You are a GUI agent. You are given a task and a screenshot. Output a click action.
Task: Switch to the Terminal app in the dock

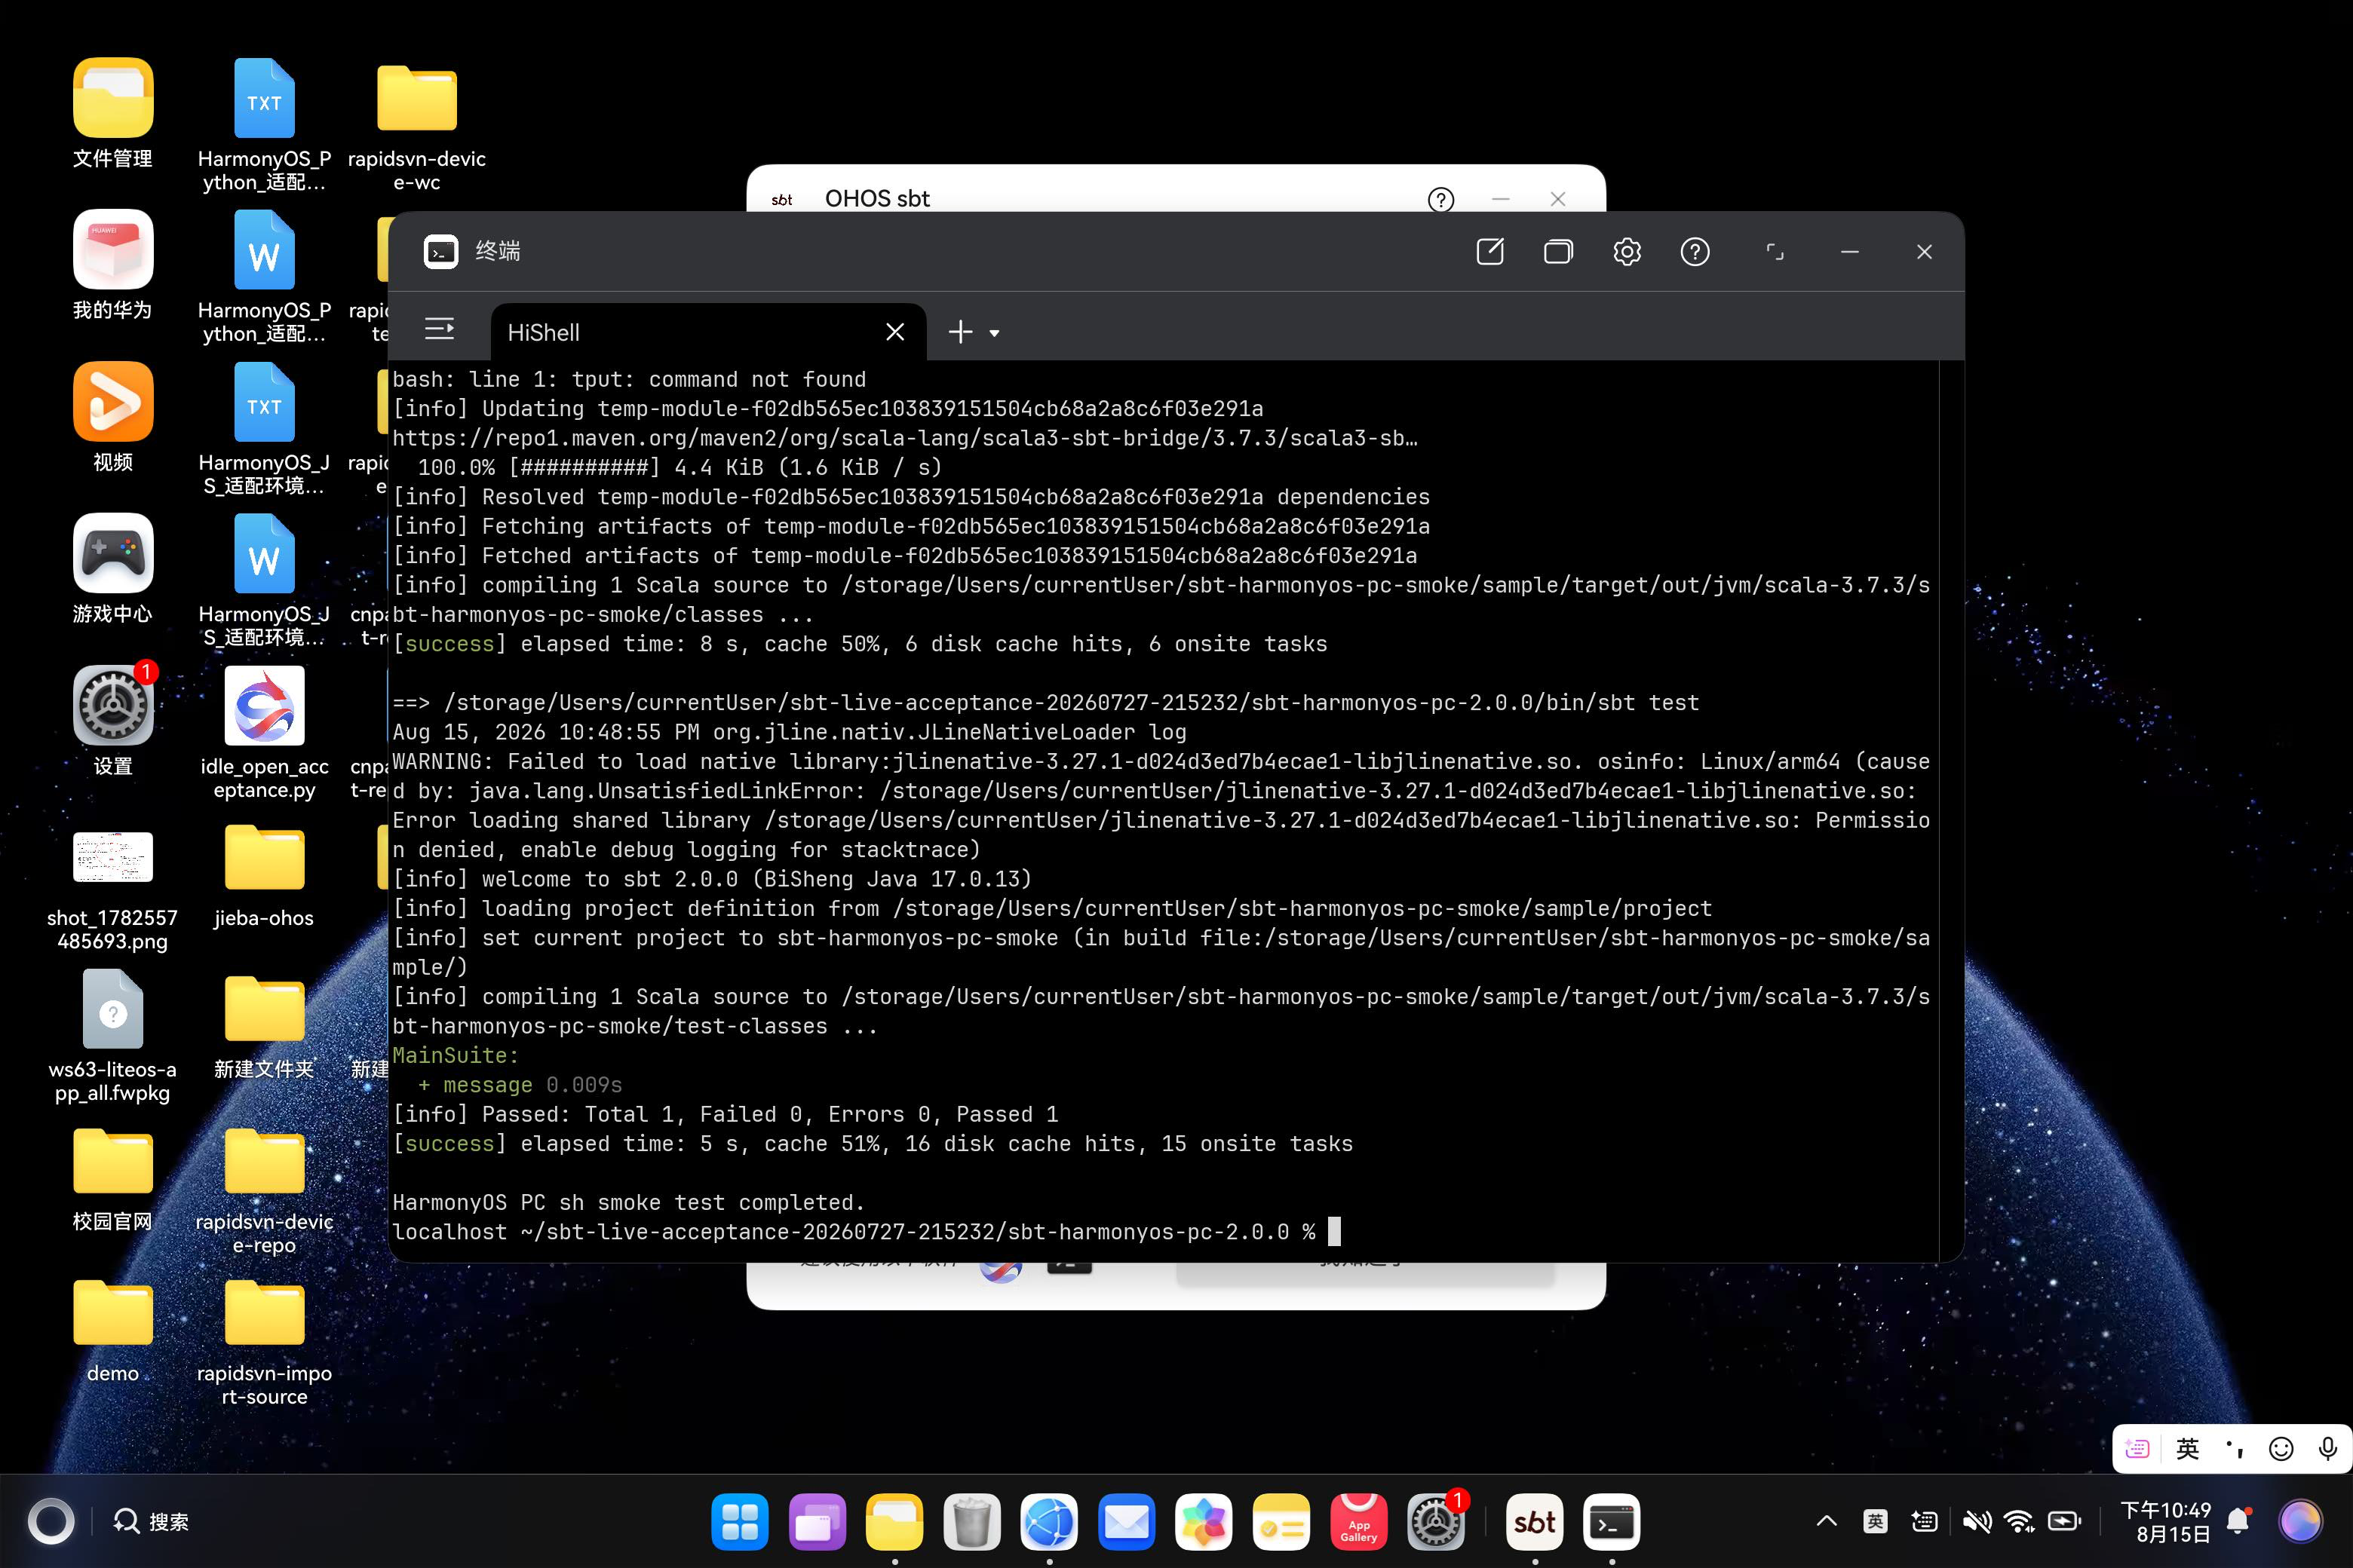pyautogui.click(x=1612, y=1522)
